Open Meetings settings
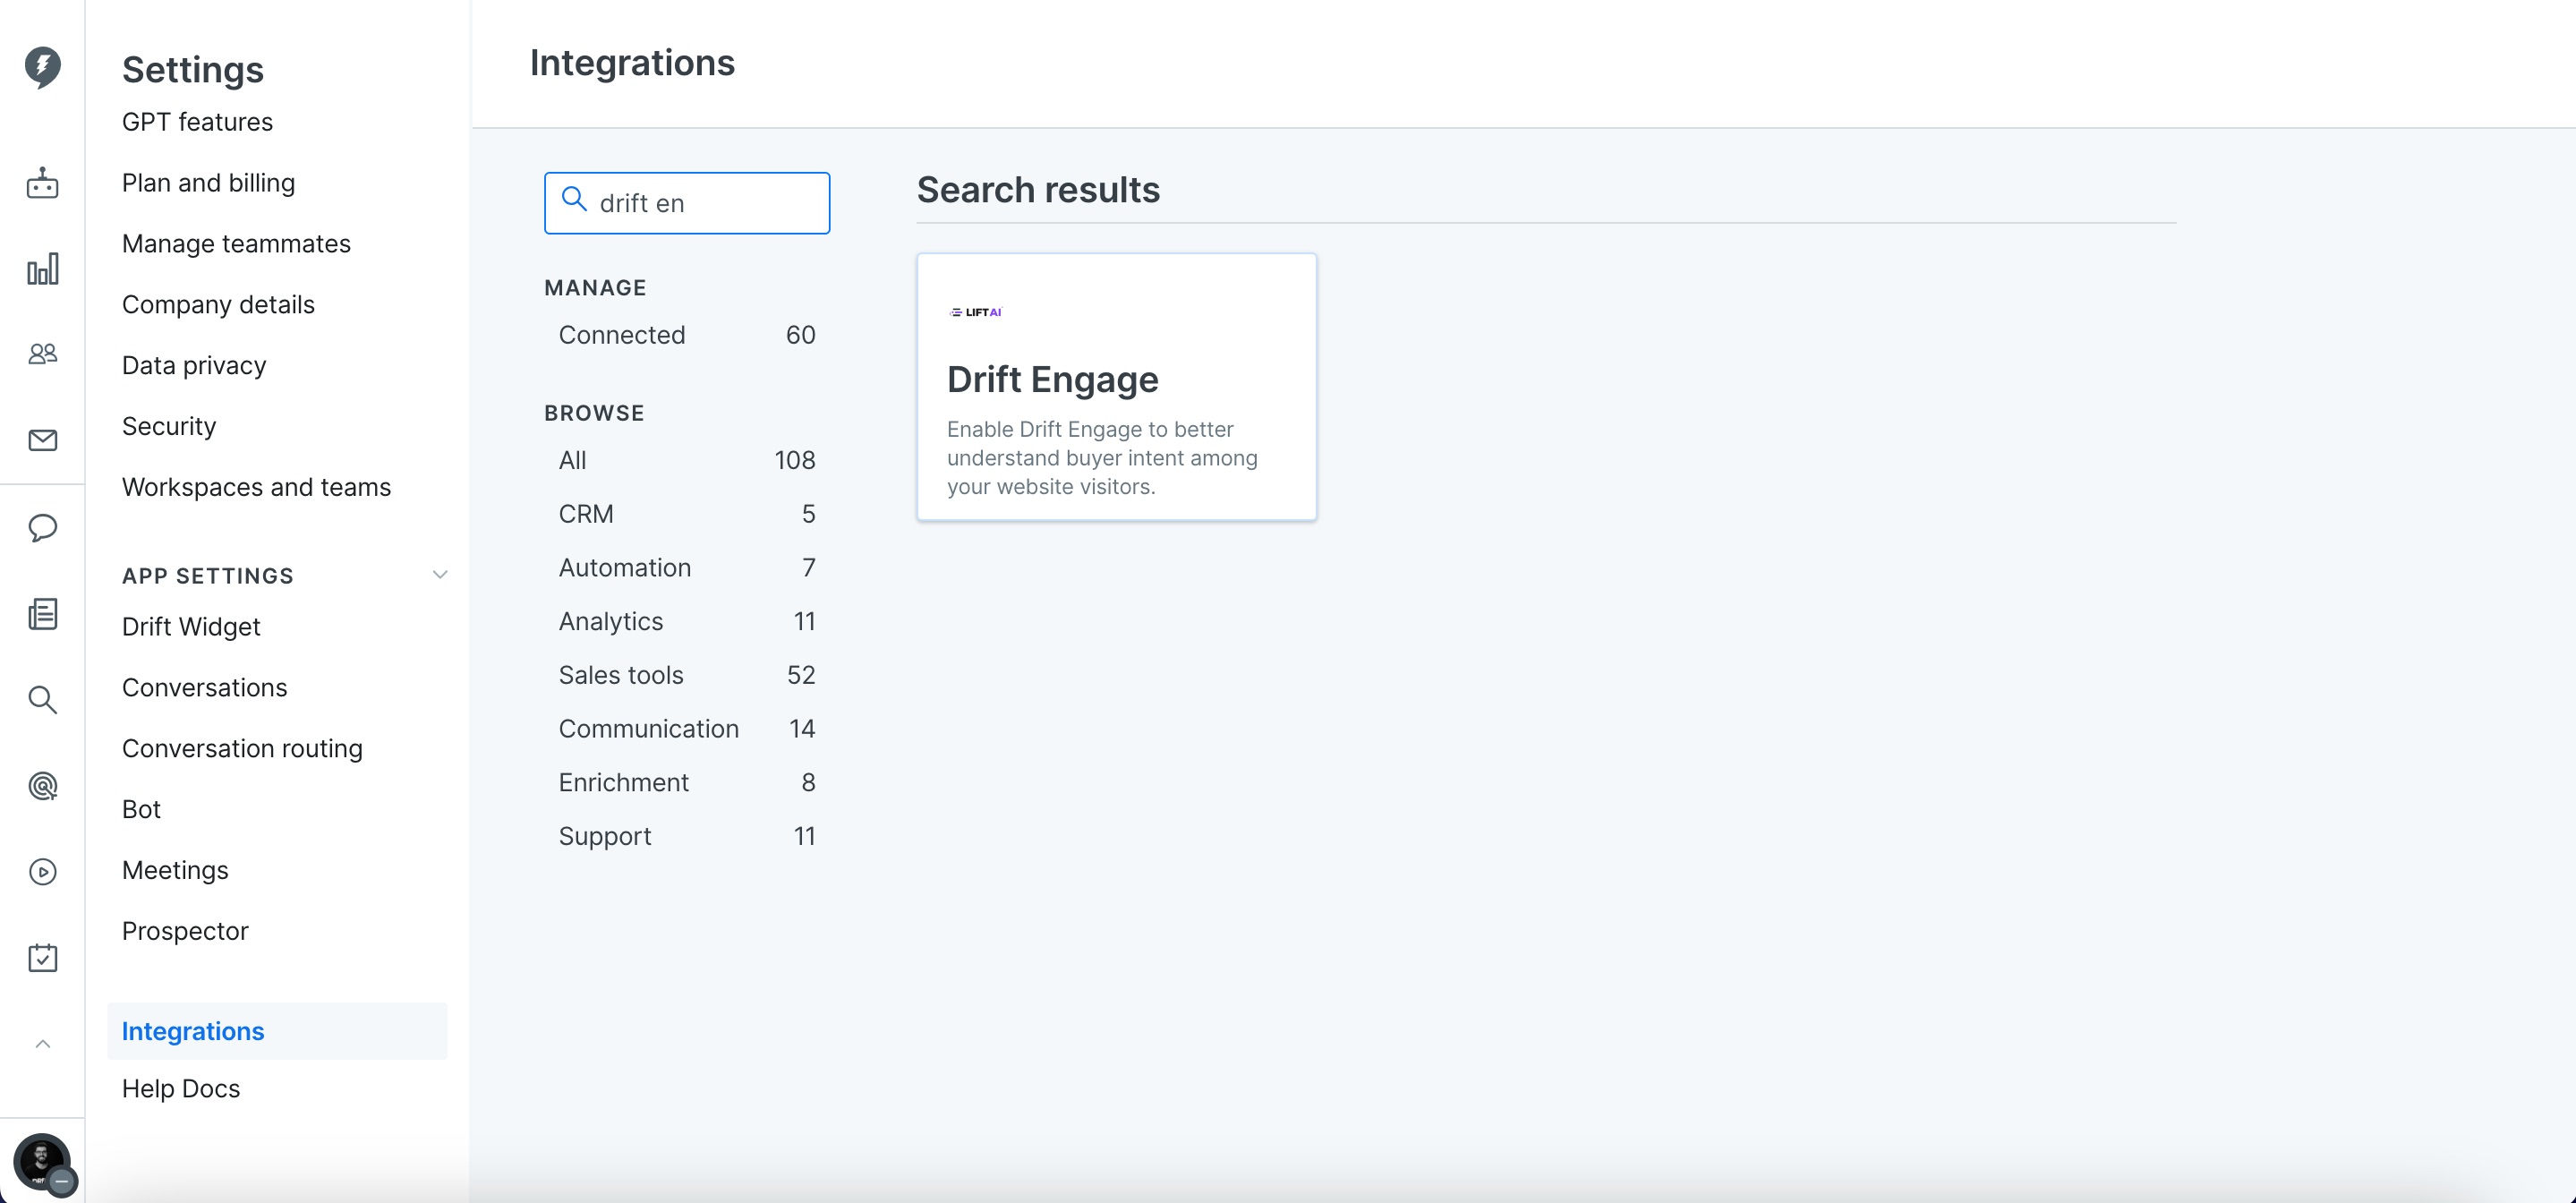The image size is (2576, 1203). tap(175, 870)
